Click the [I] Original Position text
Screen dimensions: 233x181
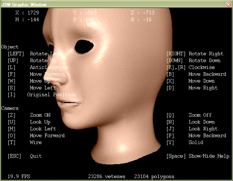42,94
